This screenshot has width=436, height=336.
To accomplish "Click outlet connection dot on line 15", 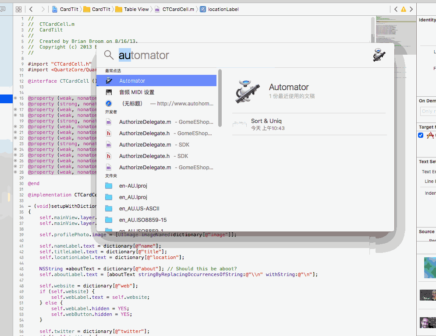I will pos(16,98).
